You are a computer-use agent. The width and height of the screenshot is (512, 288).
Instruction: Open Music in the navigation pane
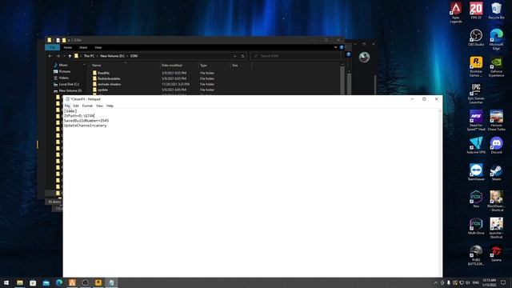(63, 65)
